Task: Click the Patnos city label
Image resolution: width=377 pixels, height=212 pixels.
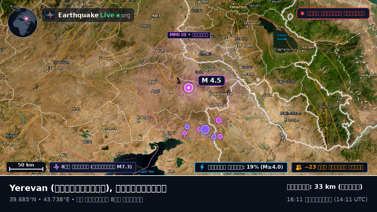Action: click(144, 117)
